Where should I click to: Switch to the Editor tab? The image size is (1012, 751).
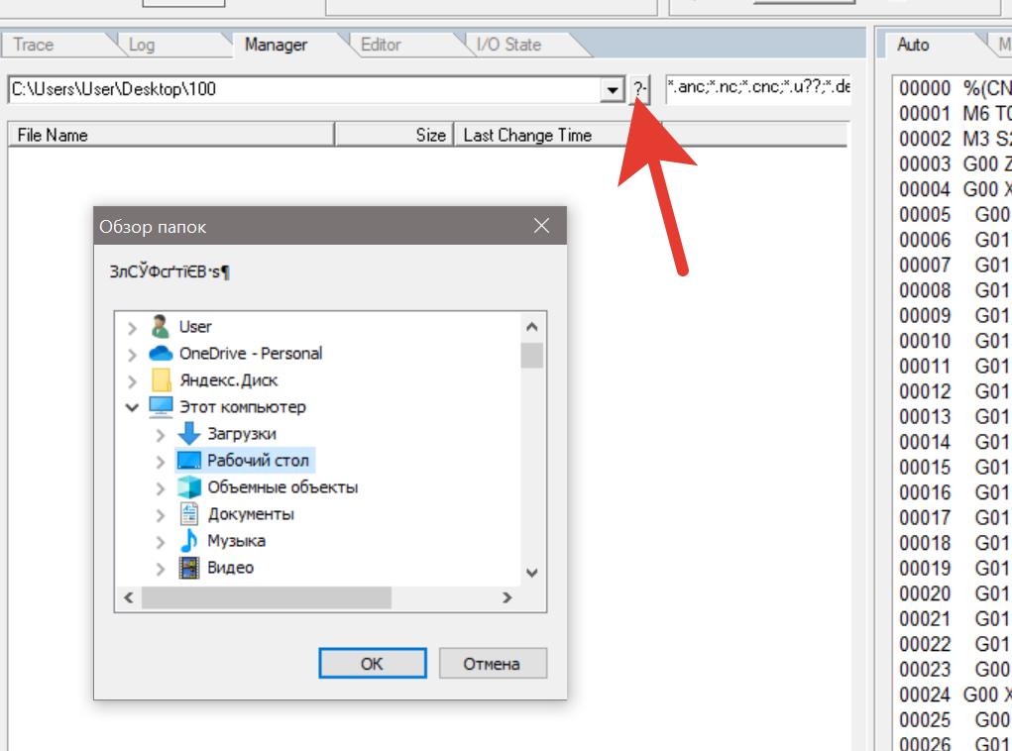[x=381, y=45]
